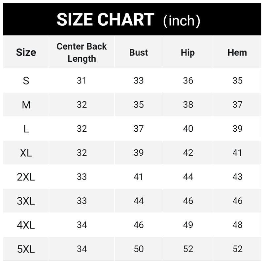Select the XL size row label

click(26, 153)
